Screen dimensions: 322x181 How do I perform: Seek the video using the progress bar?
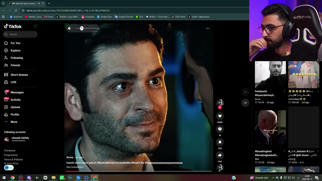coord(139,171)
